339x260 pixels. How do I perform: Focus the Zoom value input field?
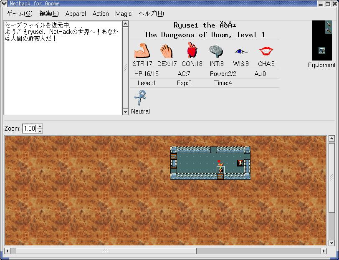pos(30,129)
